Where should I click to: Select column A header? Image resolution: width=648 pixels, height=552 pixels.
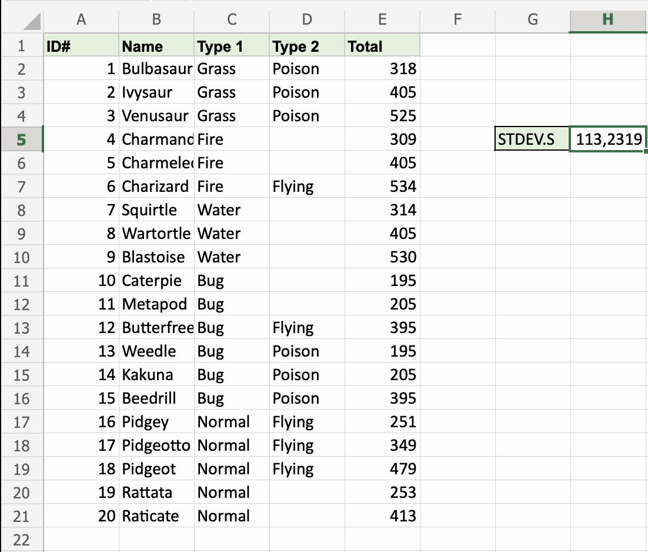pos(81,19)
